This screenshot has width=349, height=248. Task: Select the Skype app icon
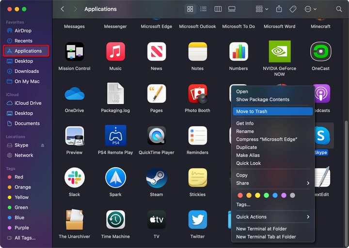(x=322, y=135)
